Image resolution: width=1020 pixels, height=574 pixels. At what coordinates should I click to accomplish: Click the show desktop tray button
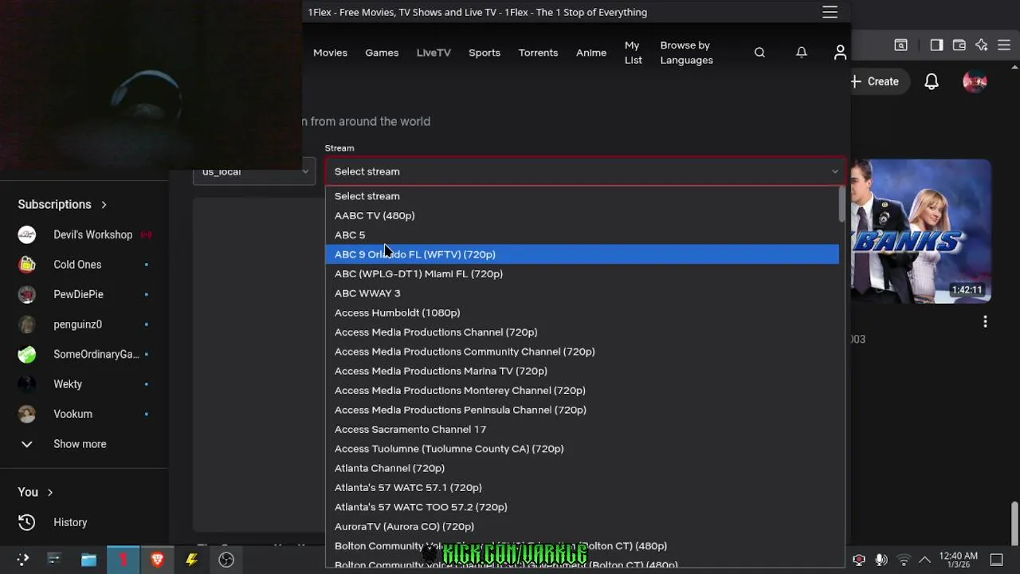[x=996, y=560]
